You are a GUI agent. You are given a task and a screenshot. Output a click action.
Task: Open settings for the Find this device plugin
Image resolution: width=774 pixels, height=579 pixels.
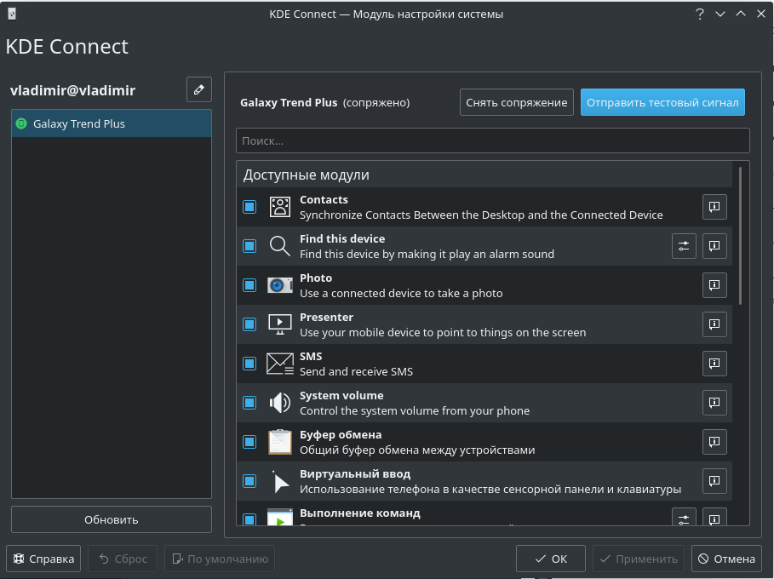pos(684,246)
